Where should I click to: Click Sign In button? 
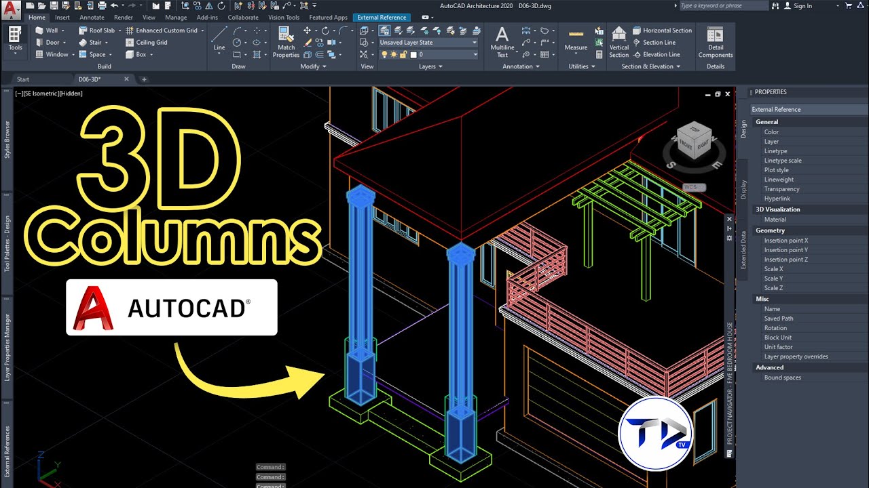tap(797, 6)
